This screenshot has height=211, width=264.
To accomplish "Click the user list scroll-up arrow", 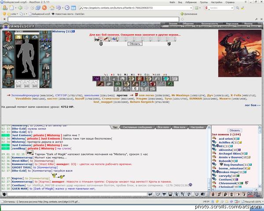I will [x=260, y=127].
